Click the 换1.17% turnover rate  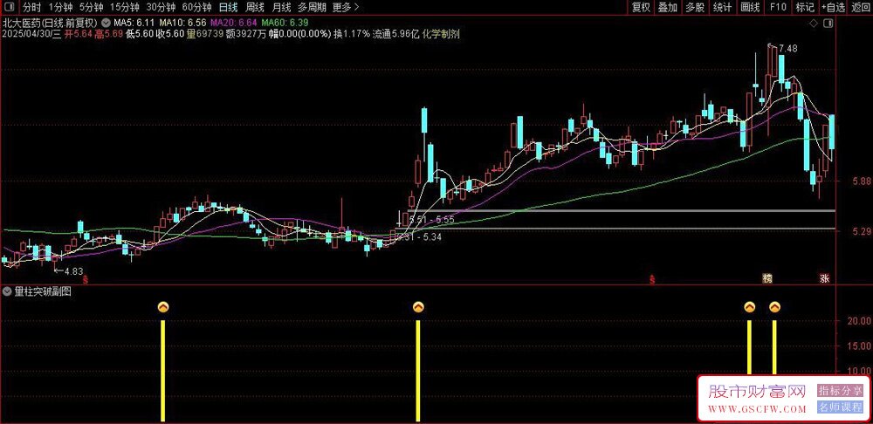point(351,34)
